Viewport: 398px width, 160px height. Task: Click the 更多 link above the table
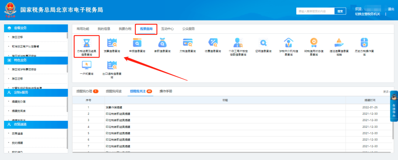point(387,92)
